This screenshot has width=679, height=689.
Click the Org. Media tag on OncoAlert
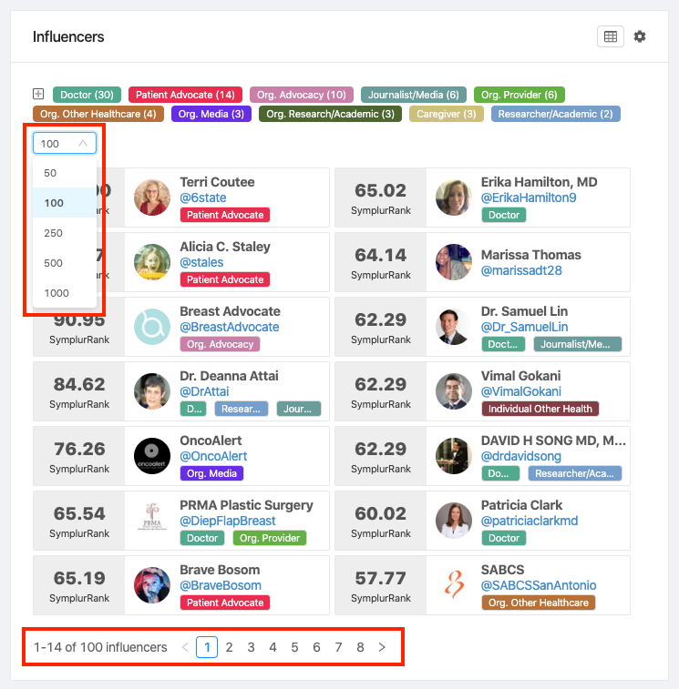(211, 473)
